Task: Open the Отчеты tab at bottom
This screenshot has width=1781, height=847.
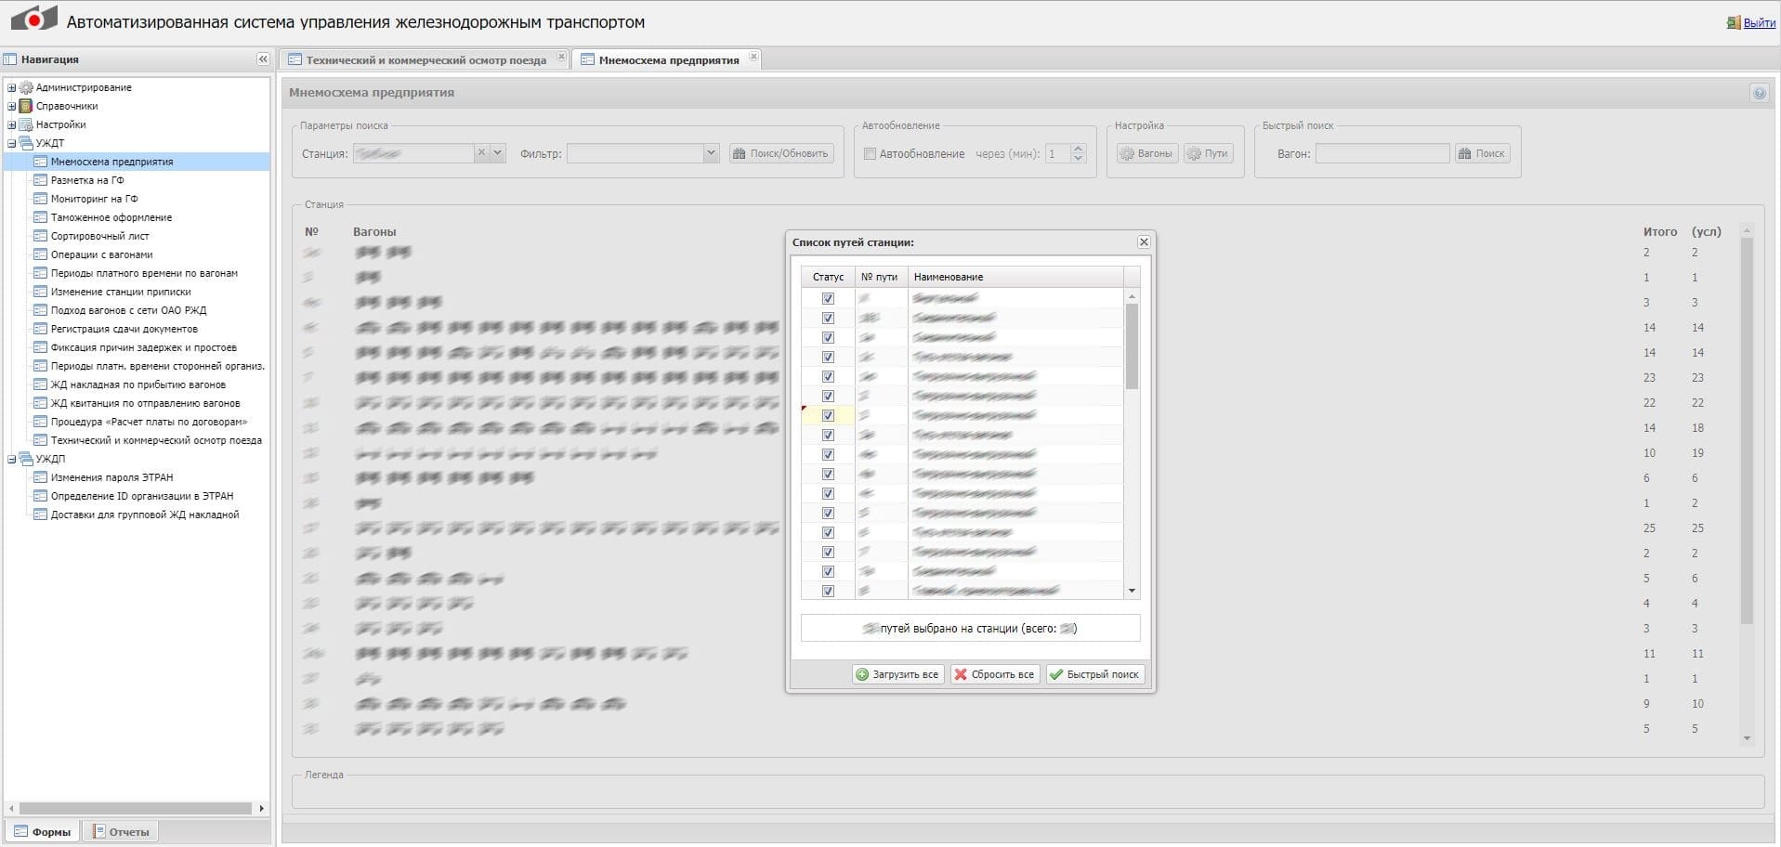Action: [121, 832]
